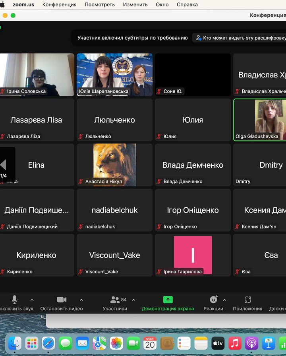The width and height of the screenshot is (286, 356).
Task: Open Contacts from the Dock
Action: pyautogui.click(x=167, y=343)
